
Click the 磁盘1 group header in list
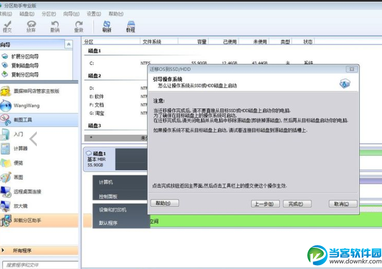tap(94, 51)
